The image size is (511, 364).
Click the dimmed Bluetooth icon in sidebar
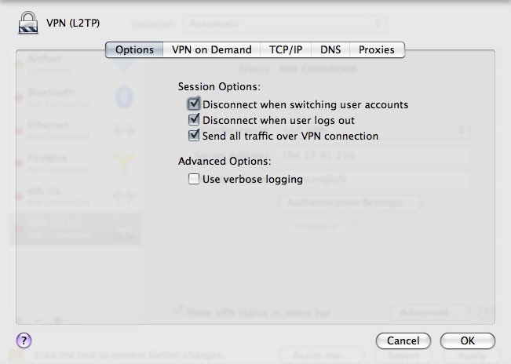(123, 96)
